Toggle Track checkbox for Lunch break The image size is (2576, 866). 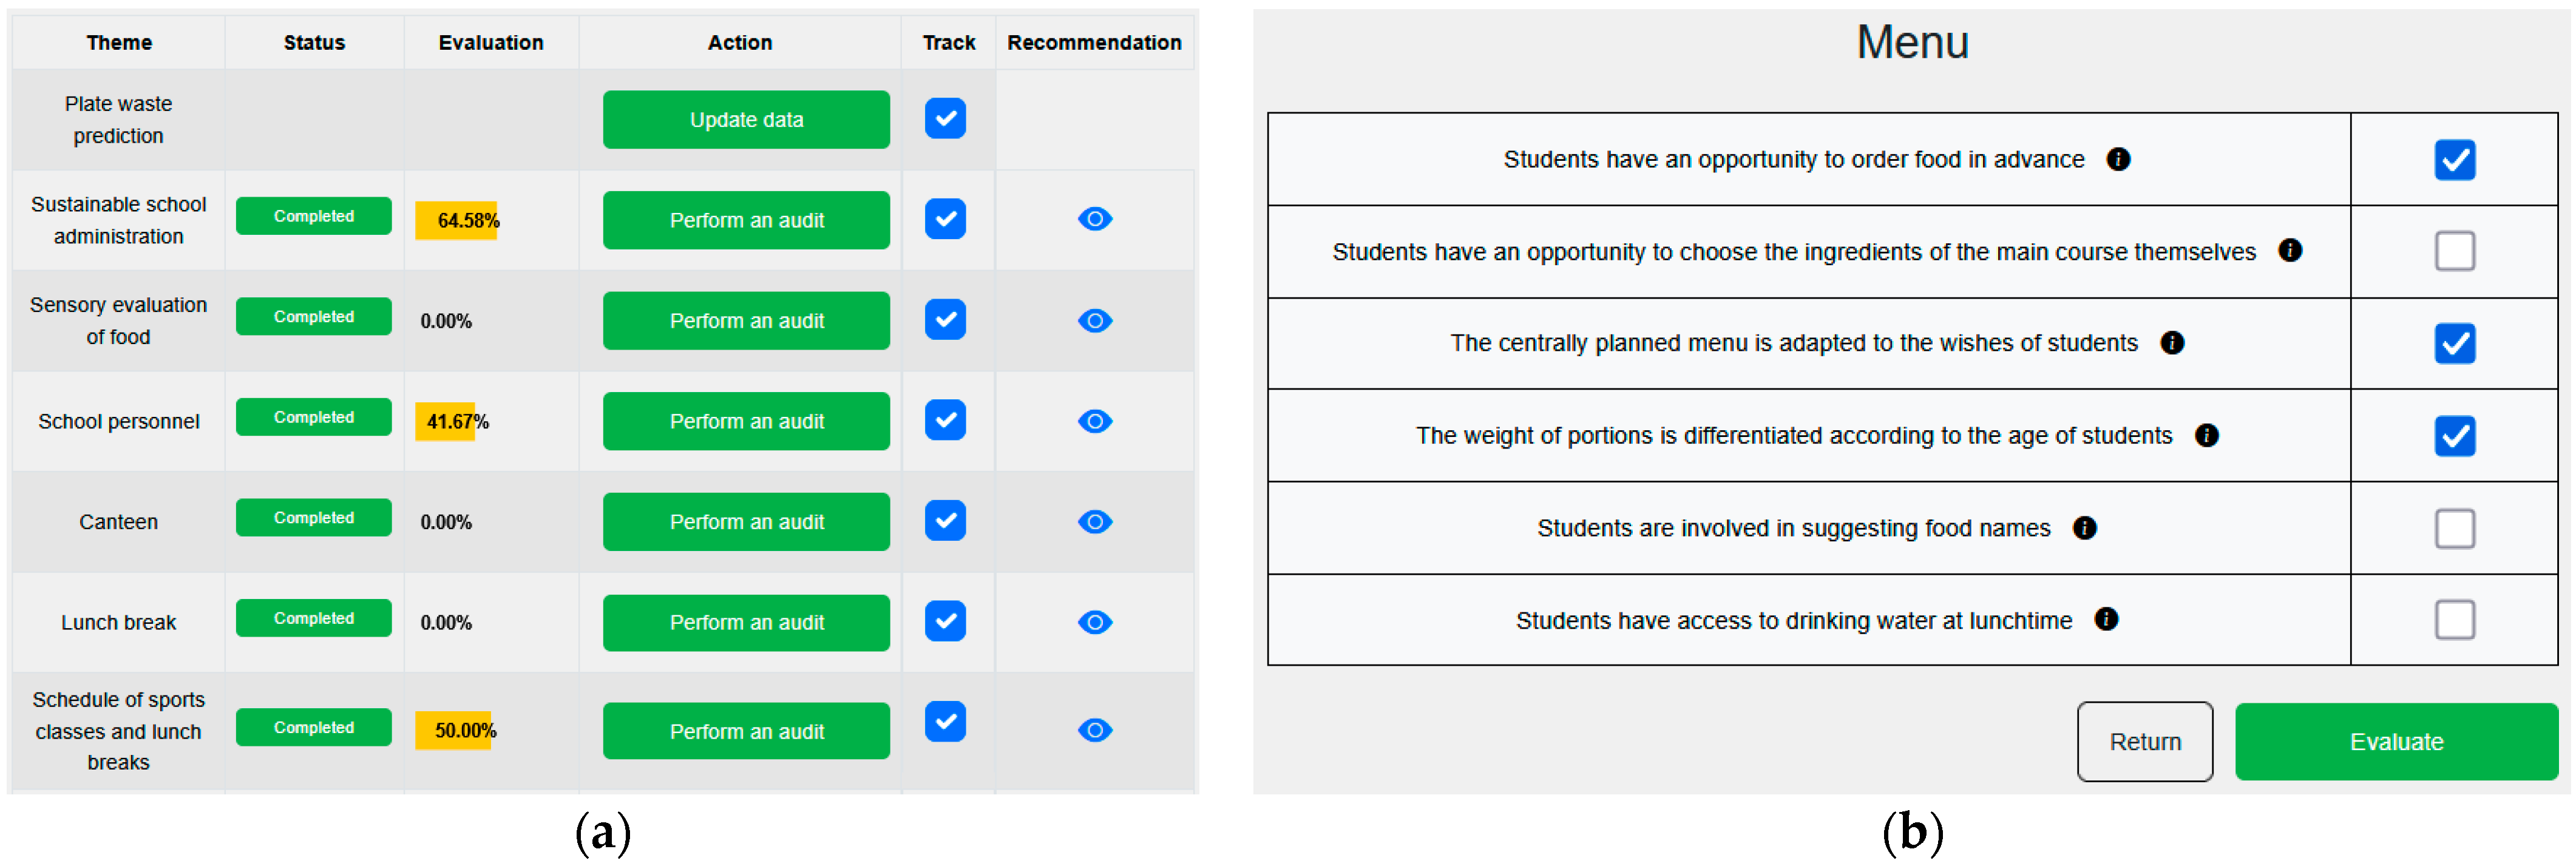pos(945,621)
